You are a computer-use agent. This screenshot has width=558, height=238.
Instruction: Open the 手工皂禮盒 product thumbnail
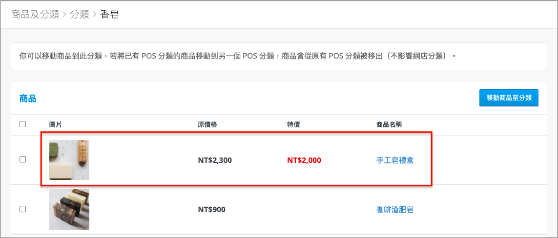(x=69, y=160)
